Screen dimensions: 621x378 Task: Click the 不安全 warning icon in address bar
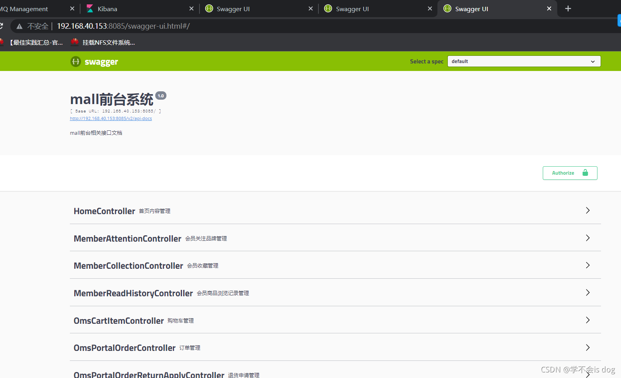coord(20,26)
